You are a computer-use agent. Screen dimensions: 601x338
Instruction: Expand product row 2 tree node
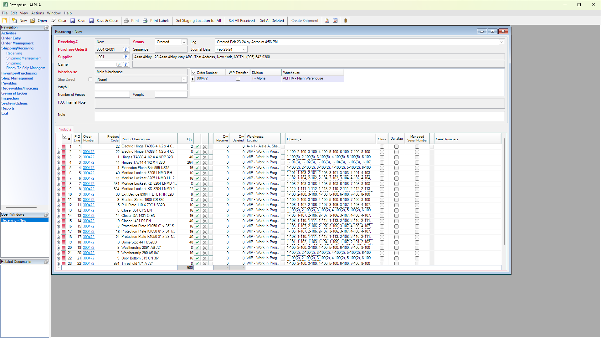coord(58,152)
